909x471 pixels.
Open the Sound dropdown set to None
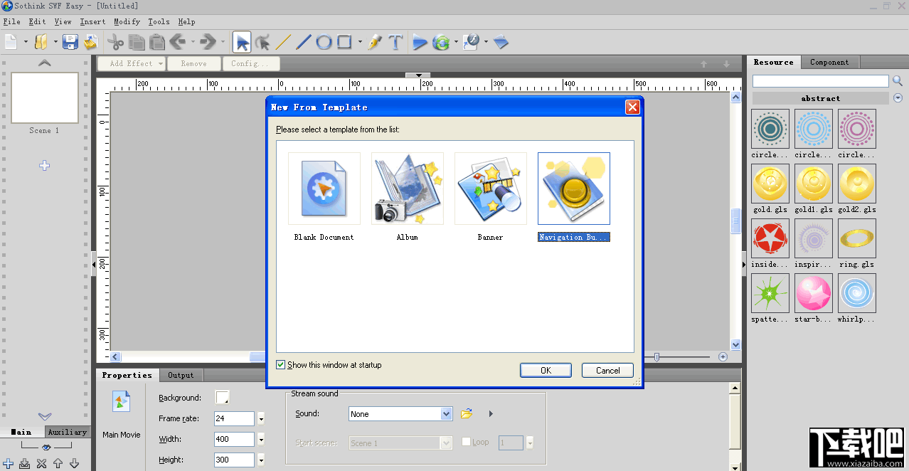point(447,413)
